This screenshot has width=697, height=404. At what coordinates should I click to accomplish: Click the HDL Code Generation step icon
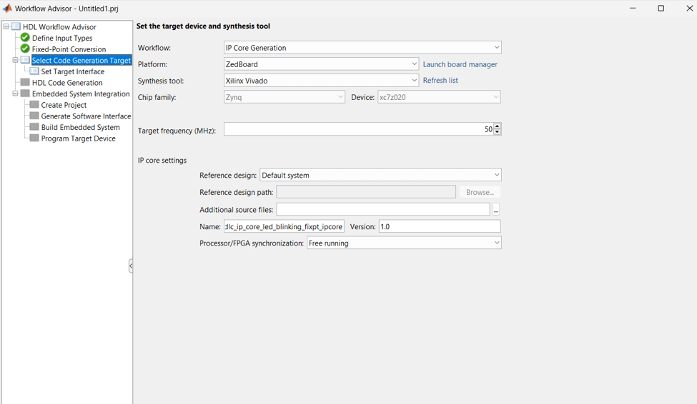pyautogui.click(x=25, y=83)
